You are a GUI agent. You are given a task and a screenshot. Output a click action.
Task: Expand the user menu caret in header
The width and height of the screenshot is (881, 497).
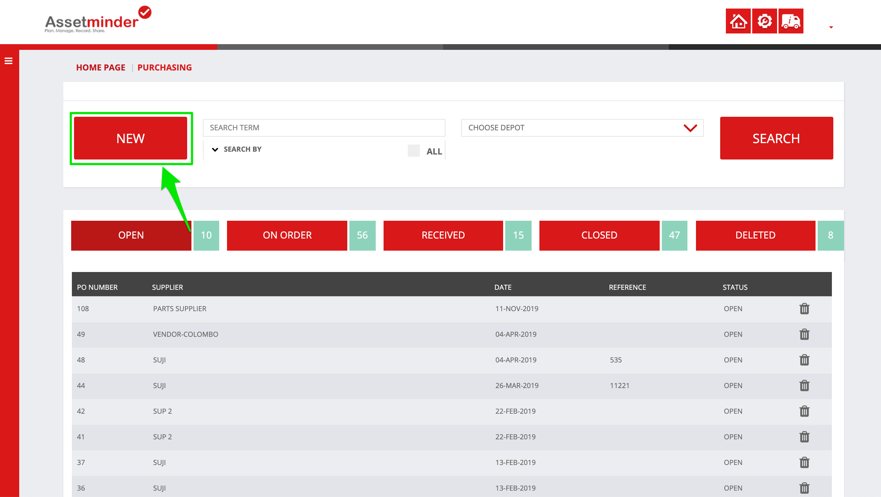pyautogui.click(x=831, y=27)
